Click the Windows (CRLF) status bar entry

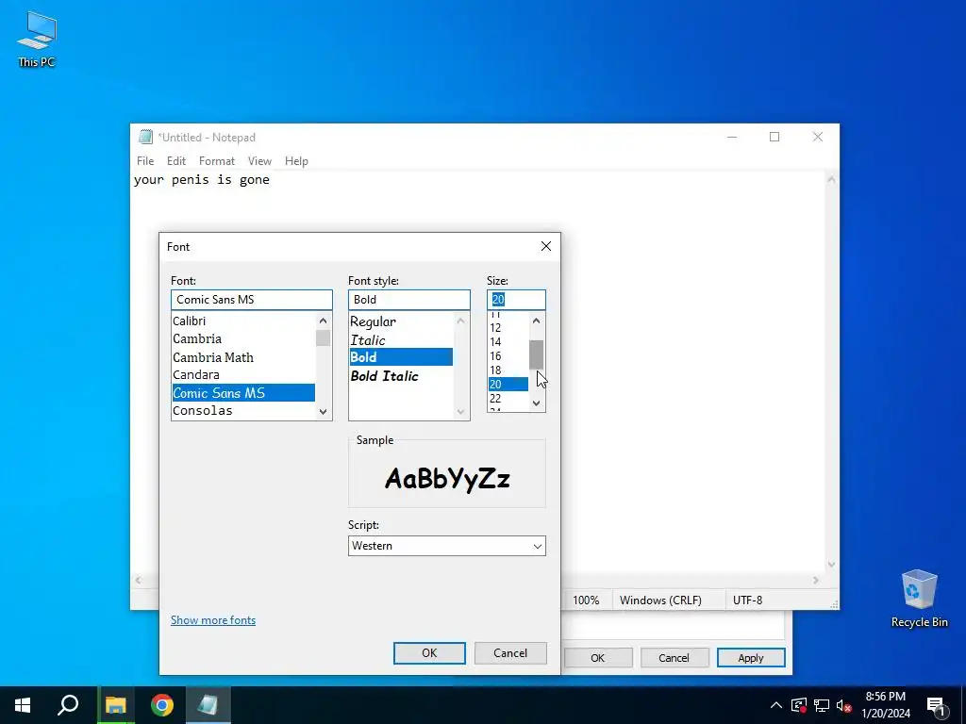[x=660, y=601]
